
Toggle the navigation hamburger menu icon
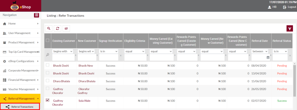(37, 15)
